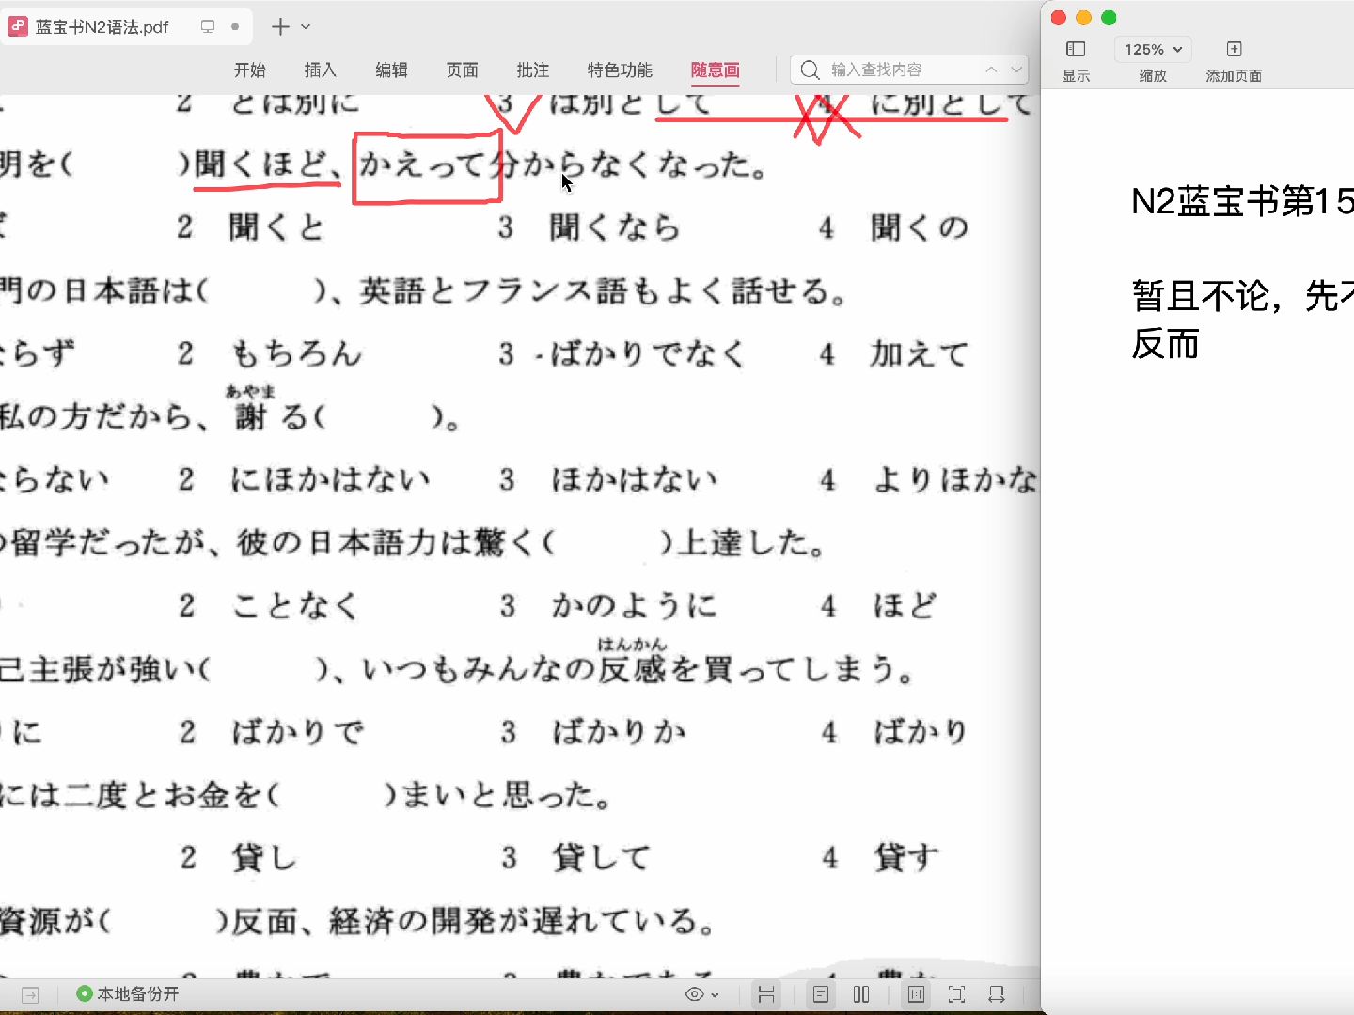Click the 暂且不论 line in notes window
Viewport: 1354px width, 1015px height.
coord(1242,296)
